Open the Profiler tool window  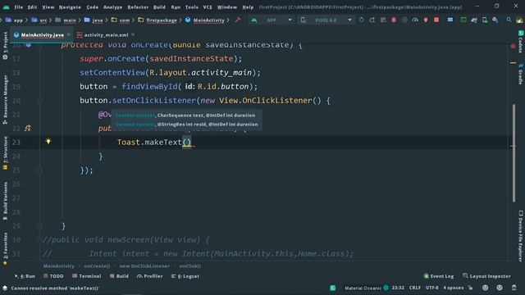(149, 276)
